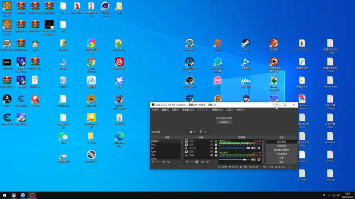Open audio settings gear for 麦克风/Aux
Screen dimensions: 355x199
[259, 148]
